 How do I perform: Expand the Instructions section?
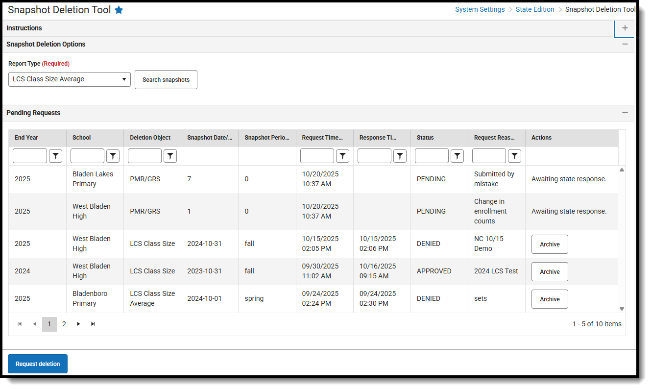624,28
